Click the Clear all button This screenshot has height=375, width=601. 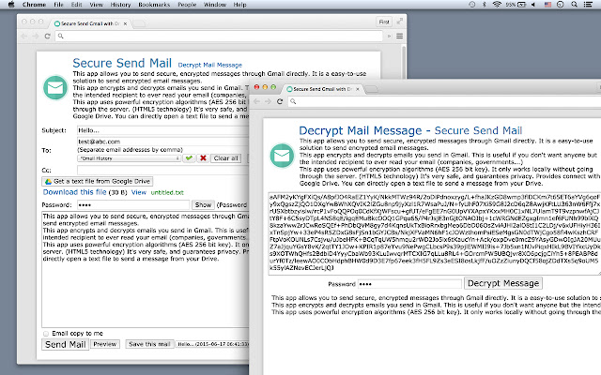point(225,158)
